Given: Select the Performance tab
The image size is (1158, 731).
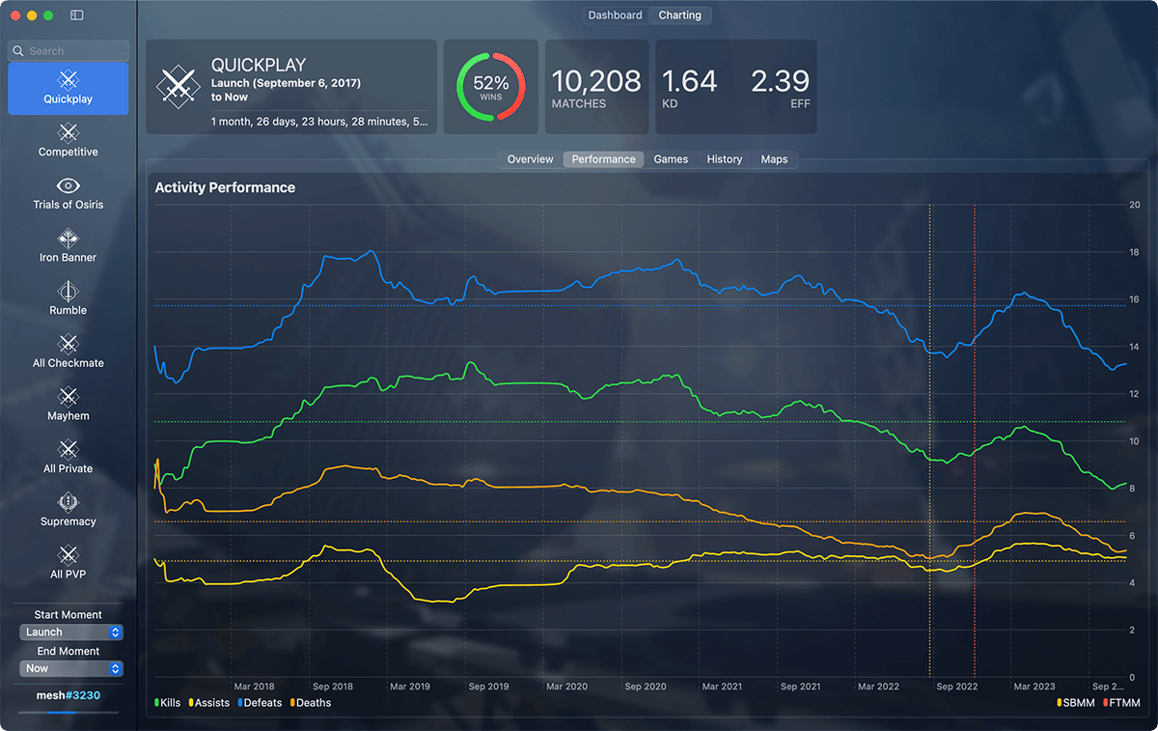Looking at the screenshot, I should coord(603,159).
